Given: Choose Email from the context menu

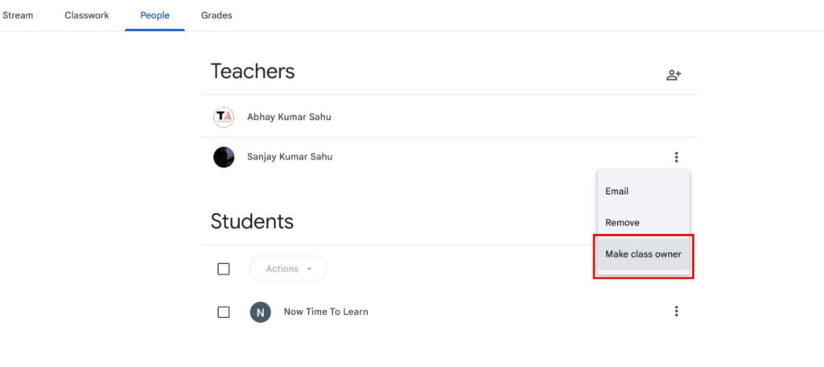Looking at the screenshot, I should point(617,192).
